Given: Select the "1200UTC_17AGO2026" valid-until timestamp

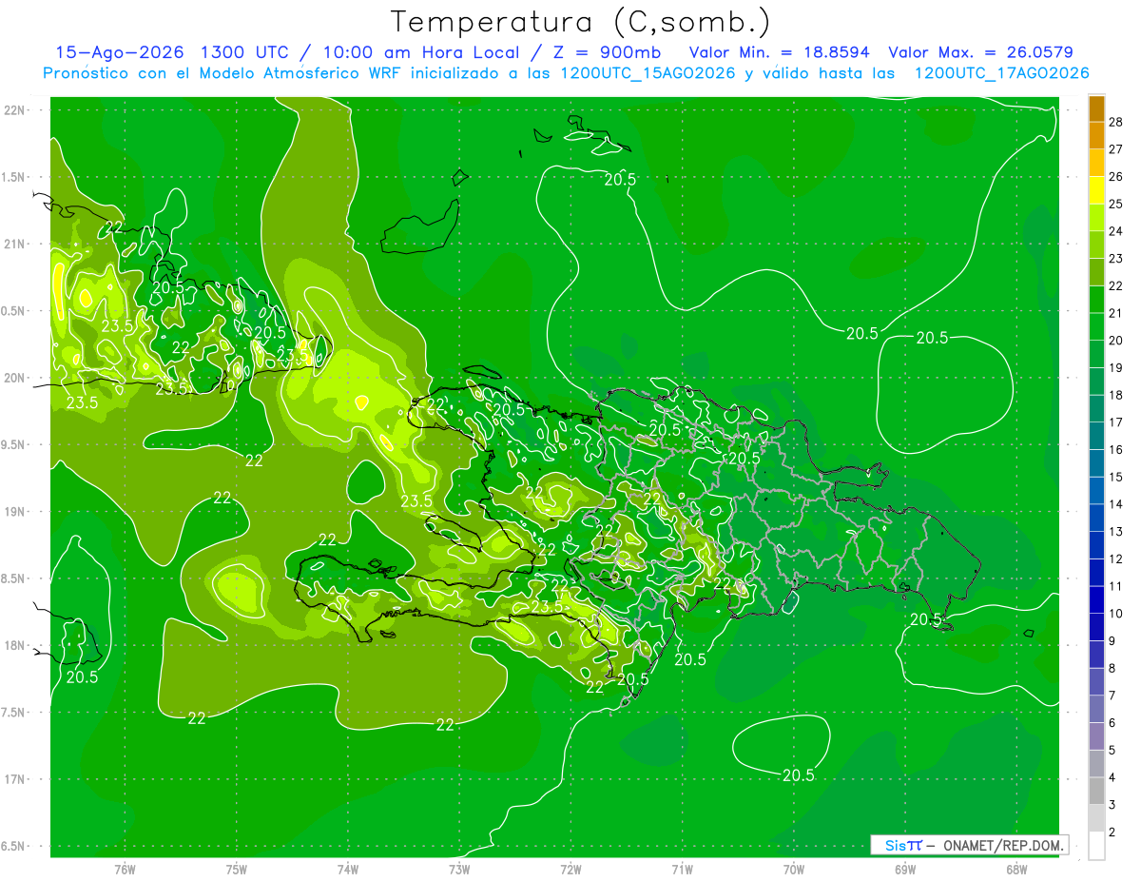Looking at the screenshot, I should (1001, 73).
